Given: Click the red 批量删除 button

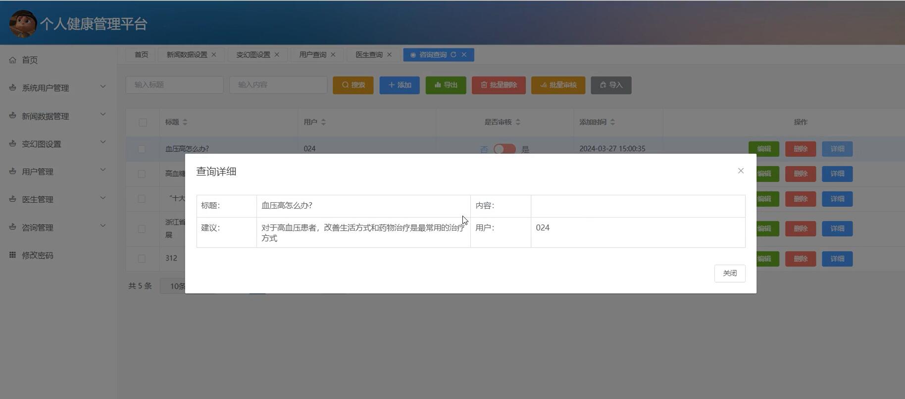Looking at the screenshot, I should [x=499, y=85].
